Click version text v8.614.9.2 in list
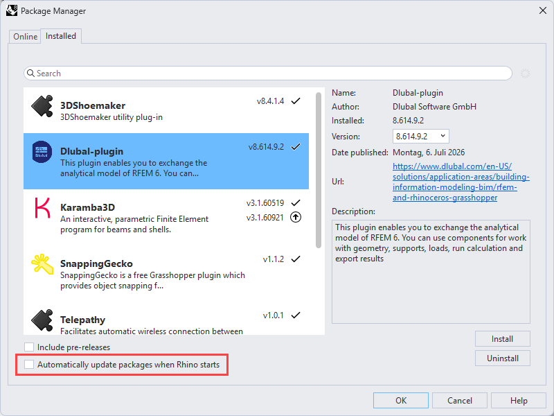 pyautogui.click(x=266, y=147)
